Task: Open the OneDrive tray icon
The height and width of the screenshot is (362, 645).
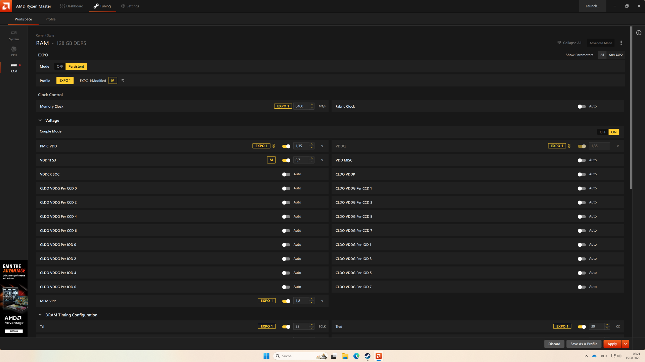Action: [x=594, y=356]
